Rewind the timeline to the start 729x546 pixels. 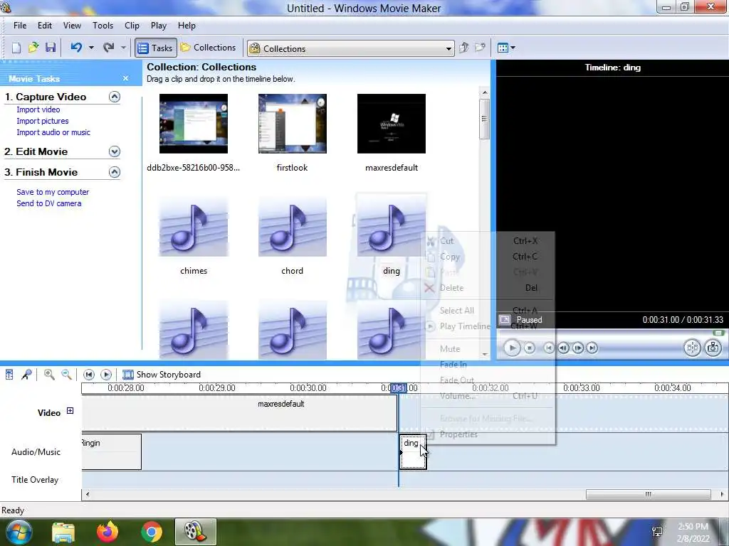coord(89,374)
